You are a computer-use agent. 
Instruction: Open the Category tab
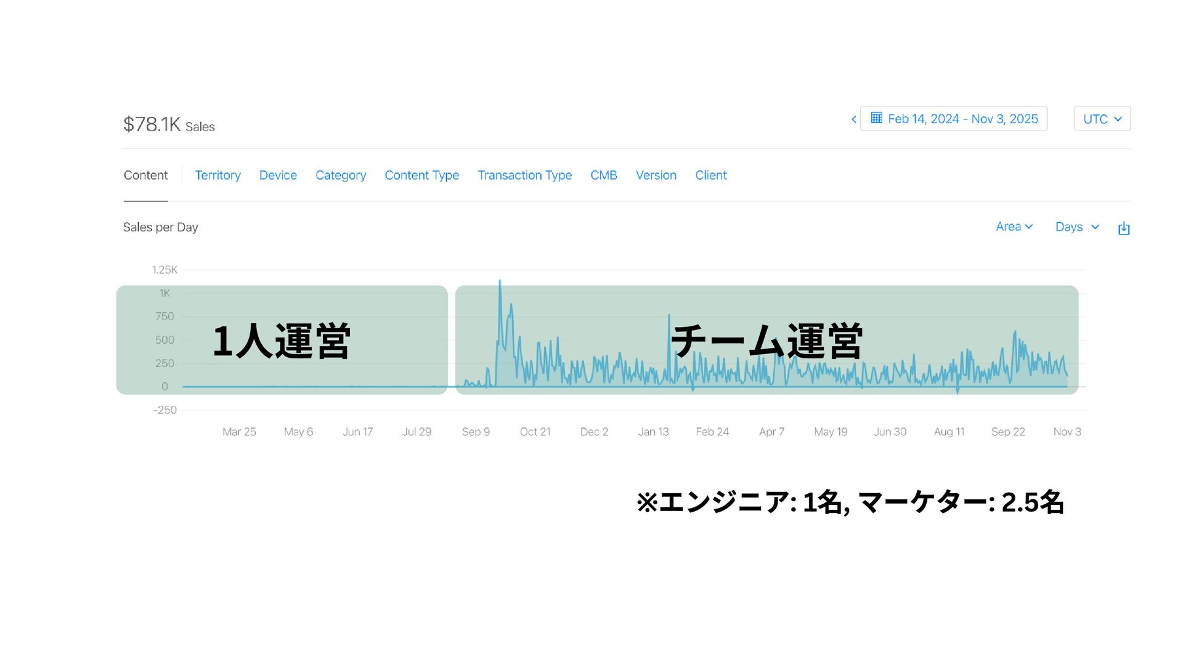[x=341, y=175]
